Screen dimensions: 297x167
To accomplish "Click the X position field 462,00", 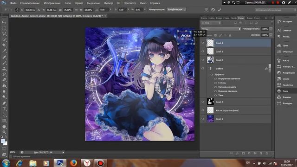I will [30, 10].
